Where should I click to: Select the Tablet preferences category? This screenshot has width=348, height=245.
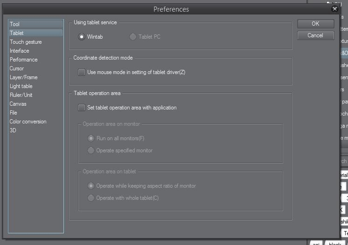pyautogui.click(x=17, y=33)
